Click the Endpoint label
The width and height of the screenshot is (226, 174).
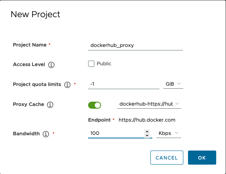[x=99, y=120]
